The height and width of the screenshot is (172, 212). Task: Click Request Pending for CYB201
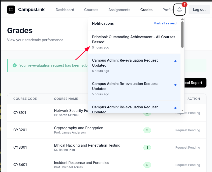tap(188, 130)
